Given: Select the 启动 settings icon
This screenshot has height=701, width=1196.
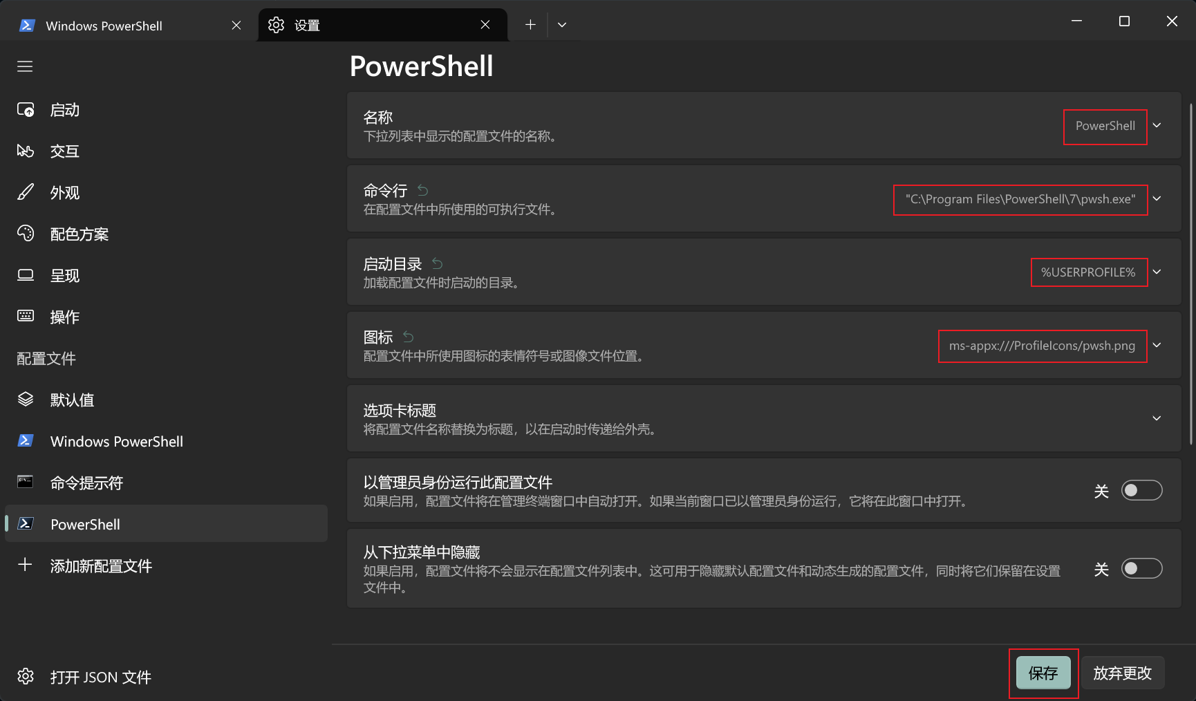Looking at the screenshot, I should 26,109.
